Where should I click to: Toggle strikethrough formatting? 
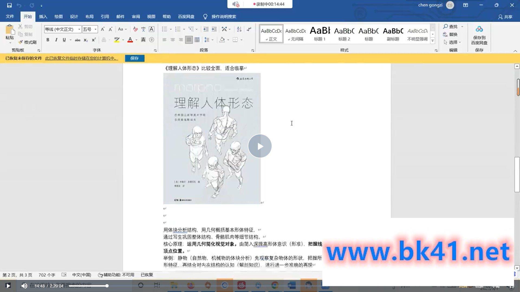[77, 40]
